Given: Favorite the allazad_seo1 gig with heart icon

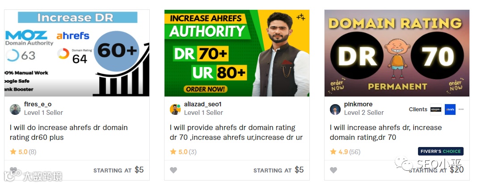Looking at the screenshot, I should tap(173, 170).
